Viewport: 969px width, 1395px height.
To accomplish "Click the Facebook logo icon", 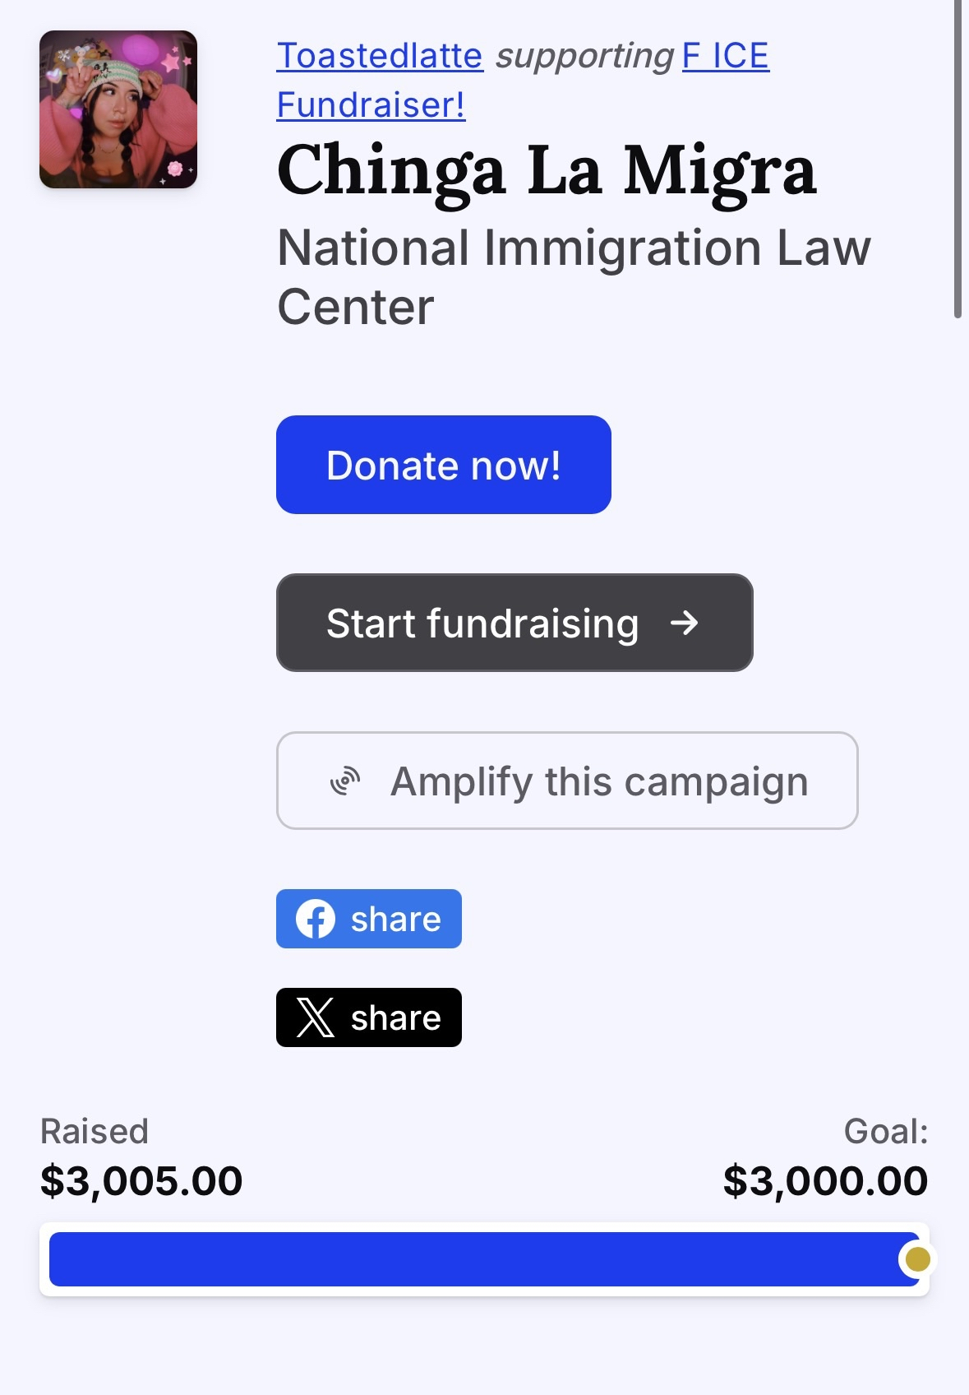I will pos(316,919).
